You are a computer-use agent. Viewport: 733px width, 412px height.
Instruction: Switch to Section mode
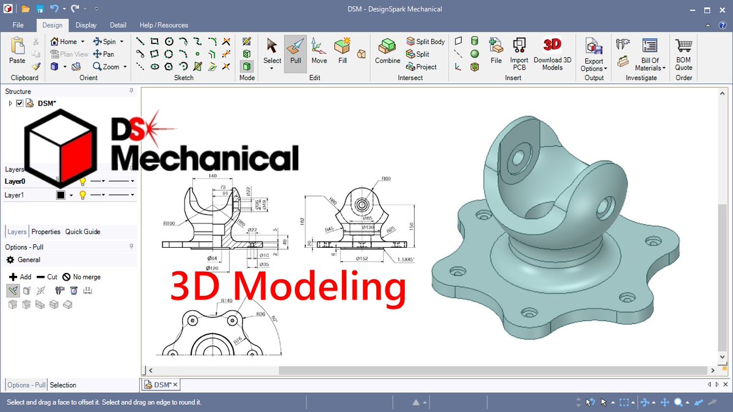pos(247,53)
